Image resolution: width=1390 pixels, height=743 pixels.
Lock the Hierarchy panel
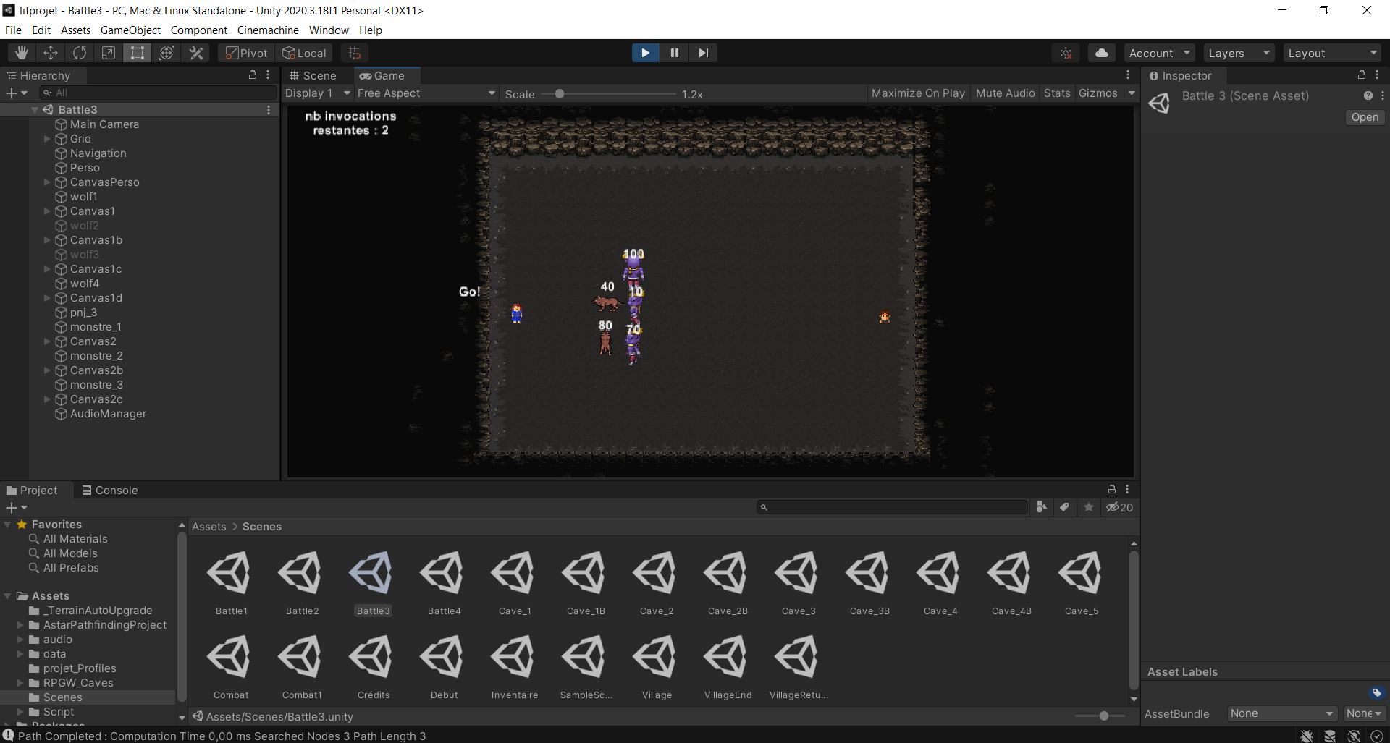(x=253, y=75)
